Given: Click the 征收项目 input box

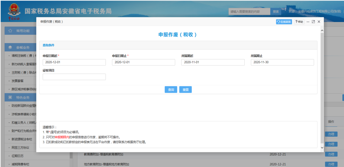Looking at the screenshot, I should point(74,77).
